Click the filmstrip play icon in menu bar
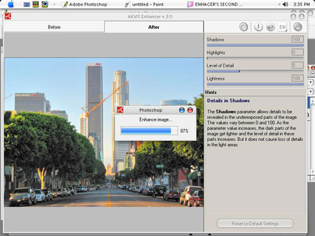The height and width of the screenshot is (236, 315). (x=45, y=4)
